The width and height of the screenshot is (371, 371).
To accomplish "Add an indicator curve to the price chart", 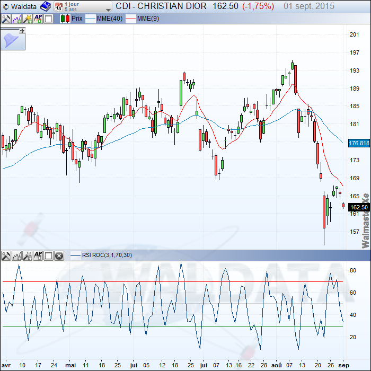I will (x=17, y=19).
